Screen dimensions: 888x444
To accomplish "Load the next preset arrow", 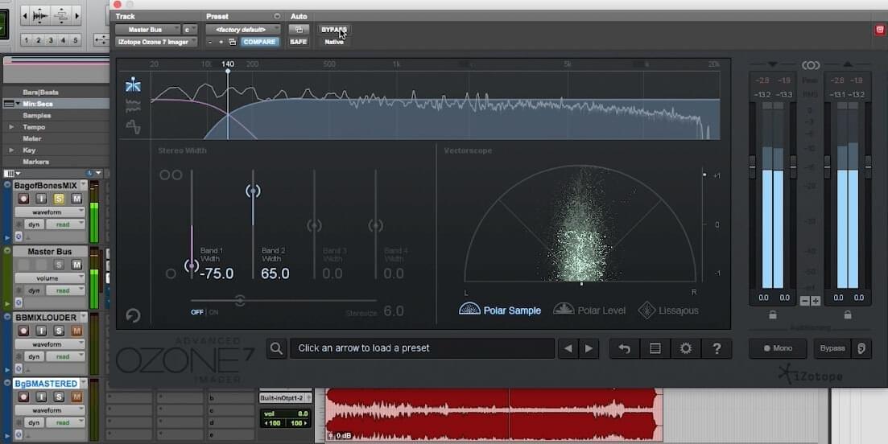I will tap(589, 348).
